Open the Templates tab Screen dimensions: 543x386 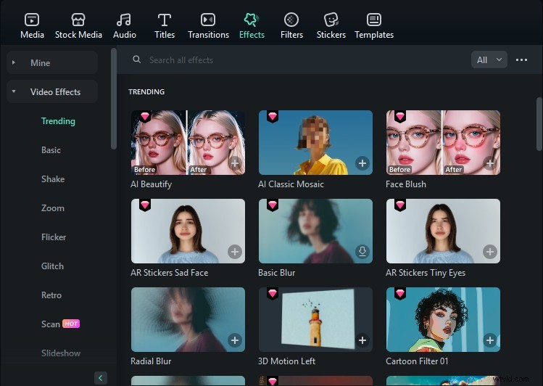(374, 25)
